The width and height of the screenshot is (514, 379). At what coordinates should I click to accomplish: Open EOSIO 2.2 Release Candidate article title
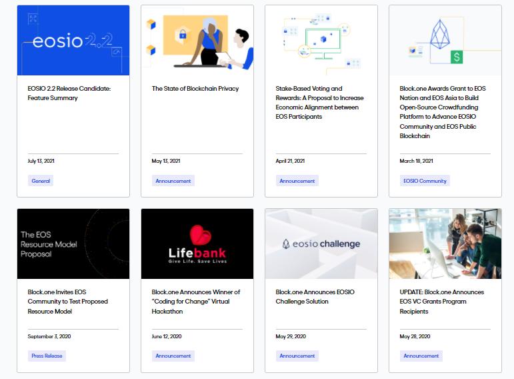tap(69, 93)
